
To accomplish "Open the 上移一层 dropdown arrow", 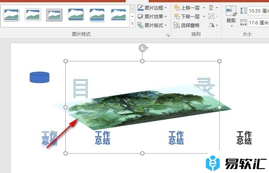I will pyautogui.click(x=204, y=8).
